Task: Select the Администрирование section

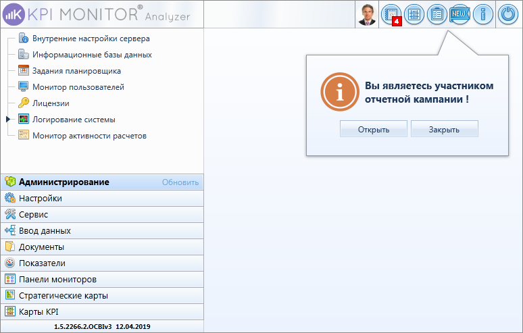Action: click(102, 182)
